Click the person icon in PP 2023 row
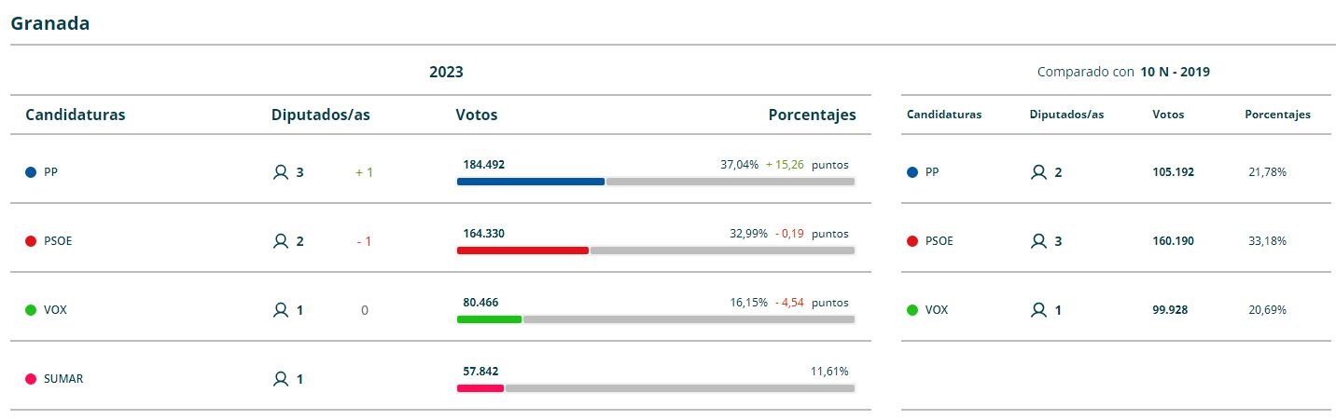 click(280, 172)
